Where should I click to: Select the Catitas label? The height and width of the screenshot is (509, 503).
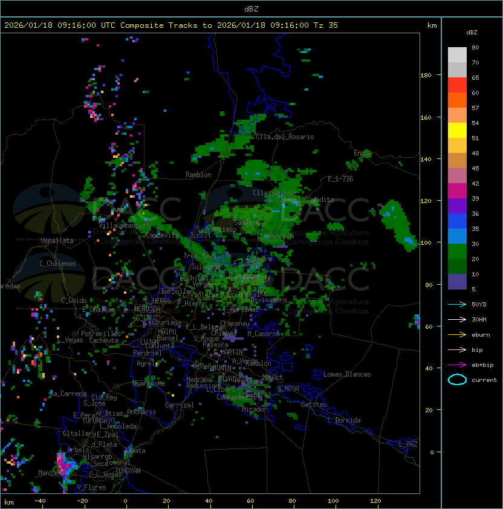314,404
